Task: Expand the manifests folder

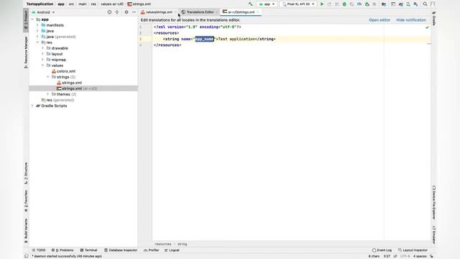Action: point(37,25)
